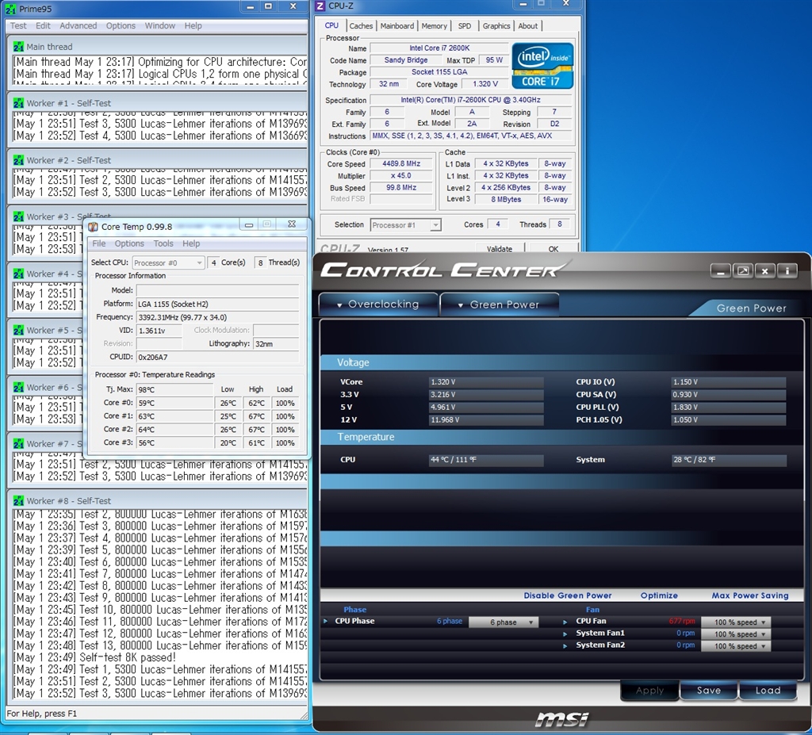This screenshot has width=812, height=735.
Task: Expand the System Fan2 row arrow
Action: coord(565,645)
